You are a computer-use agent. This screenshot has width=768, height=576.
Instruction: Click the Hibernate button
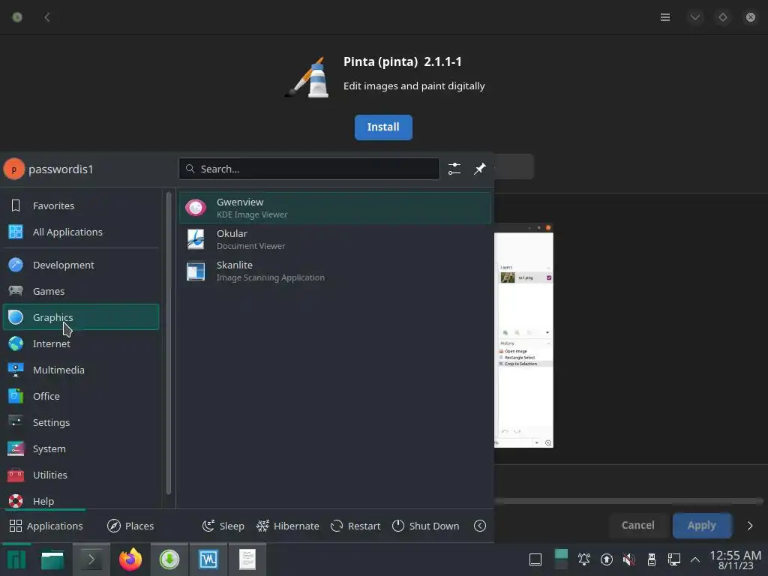tap(287, 526)
